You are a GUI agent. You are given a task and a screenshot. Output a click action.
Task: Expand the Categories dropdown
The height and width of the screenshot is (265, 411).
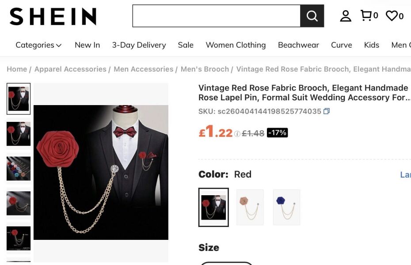click(x=38, y=45)
